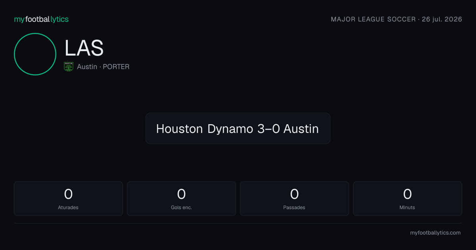Image resolution: width=476 pixels, height=250 pixels.
Task: Click the zero value above Aturades
Action: pyautogui.click(x=68, y=194)
